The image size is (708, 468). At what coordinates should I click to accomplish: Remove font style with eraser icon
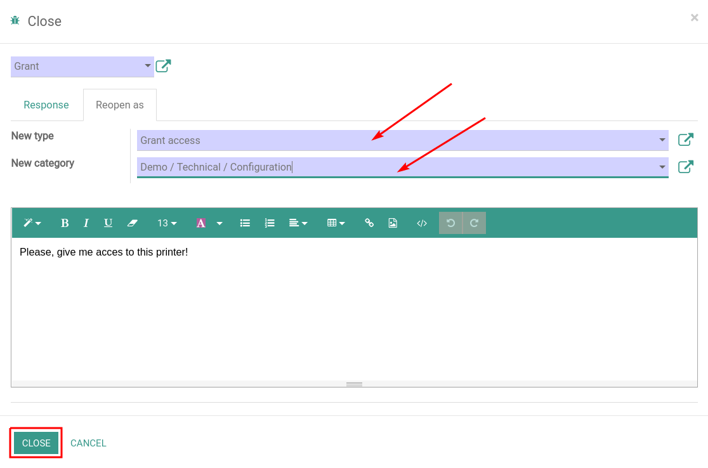tap(133, 223)
